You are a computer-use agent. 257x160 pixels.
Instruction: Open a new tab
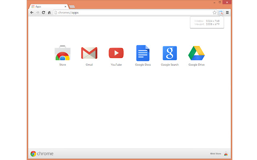click(x=72, y=7)
